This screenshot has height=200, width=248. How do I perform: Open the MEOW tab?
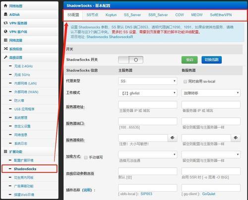click(x=197, y=15)
